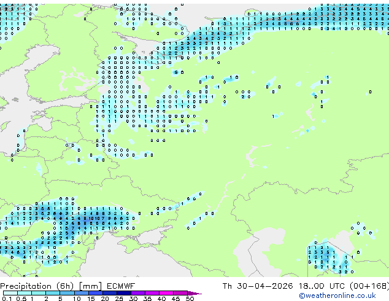Select the '50' legend scale label
Image resolution: width=389 pixels, height=301 pixels.
point(190,299)
